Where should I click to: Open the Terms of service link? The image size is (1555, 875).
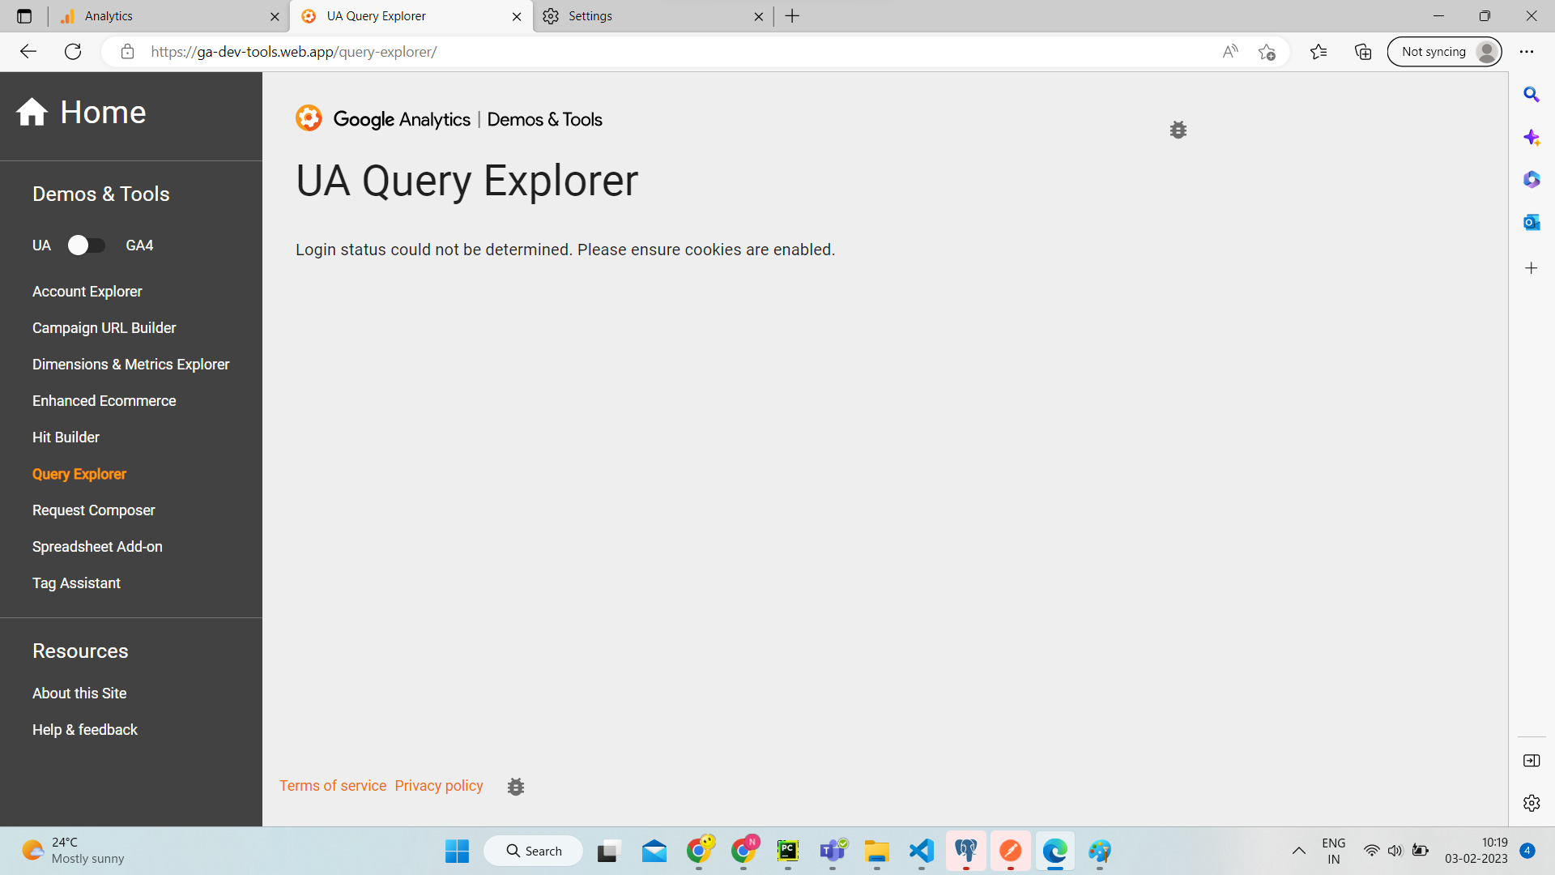[333, 786]
